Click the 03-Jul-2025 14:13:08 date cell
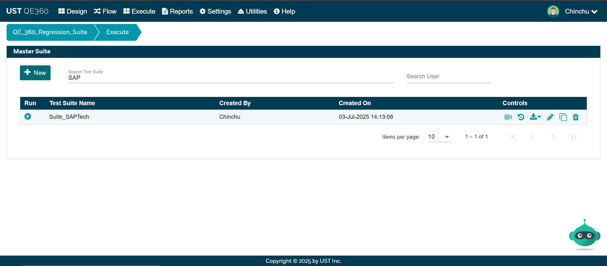Image resolution: width=607 pixels, height=266 pixels. click(366, 117)
